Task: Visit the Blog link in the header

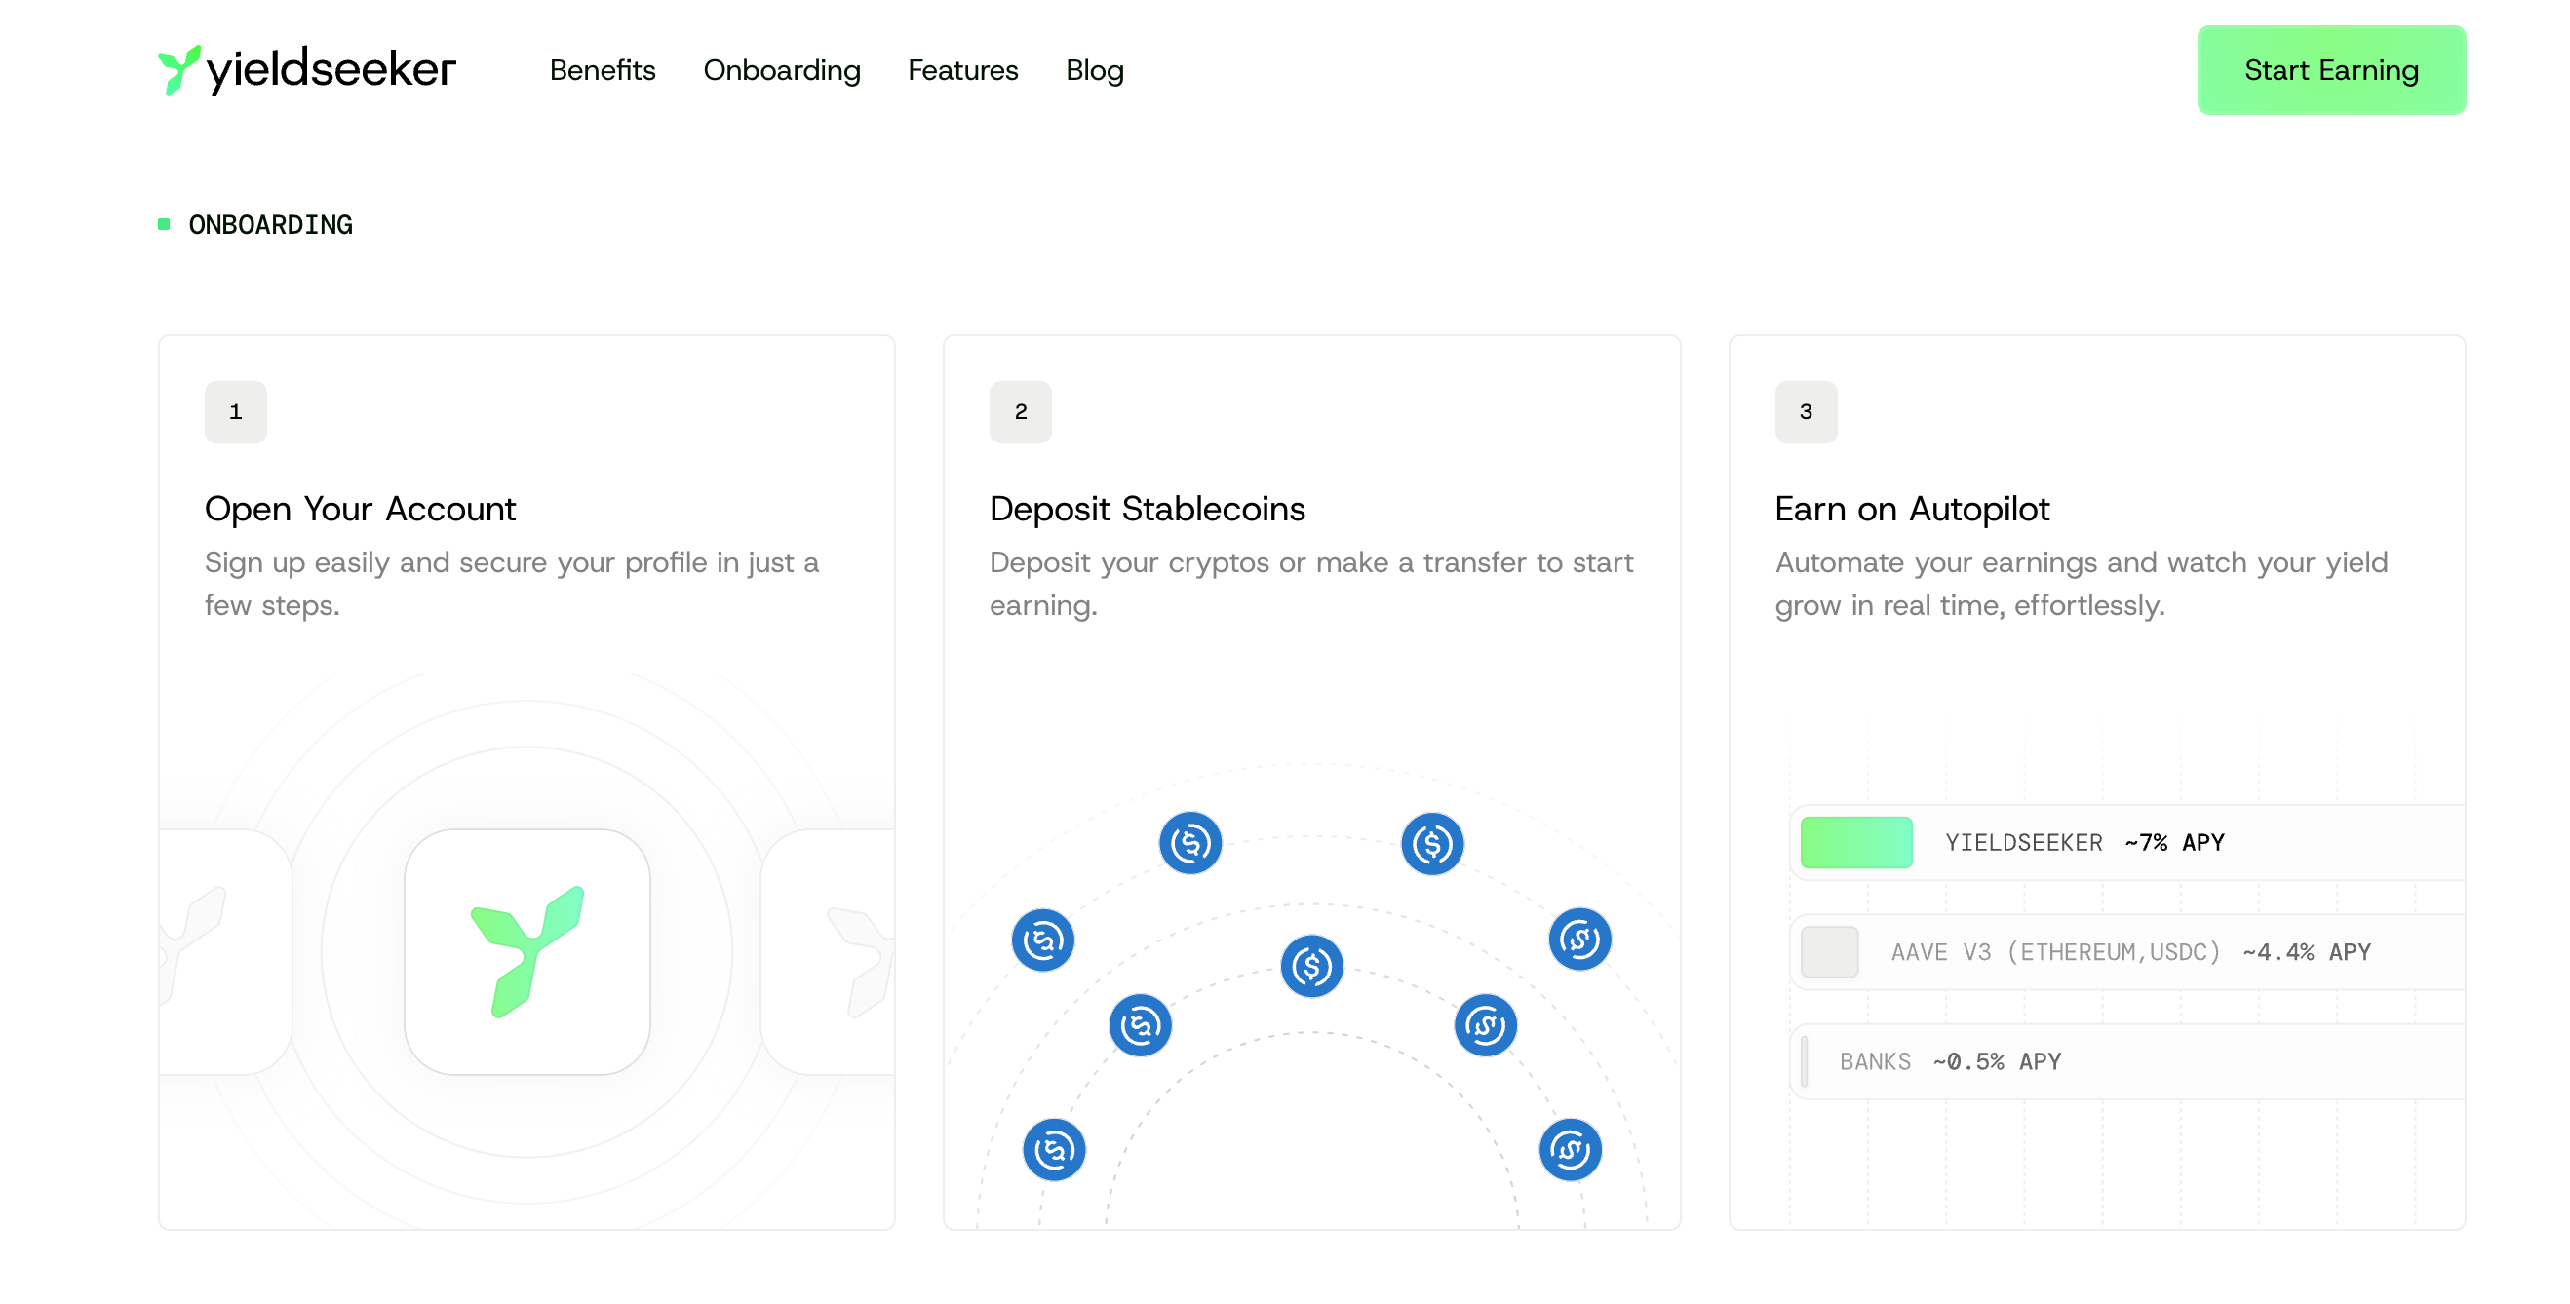Action: coord(1094,70)
